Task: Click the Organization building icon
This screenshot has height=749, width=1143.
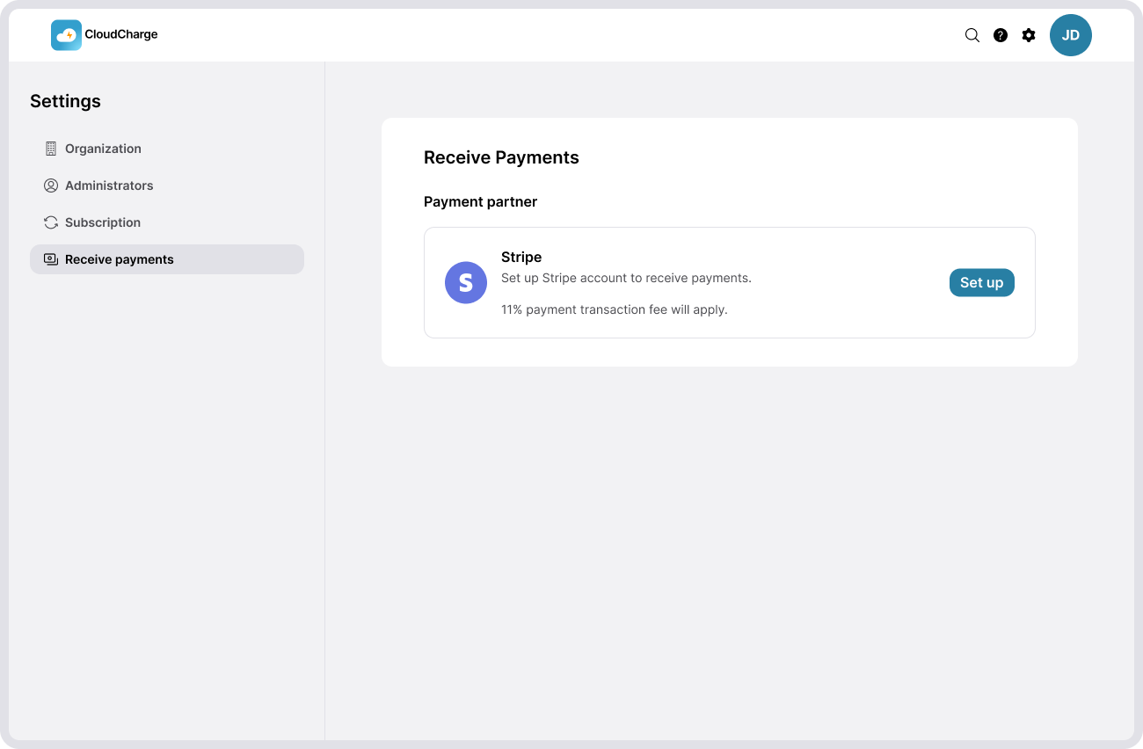Action: 51,149
